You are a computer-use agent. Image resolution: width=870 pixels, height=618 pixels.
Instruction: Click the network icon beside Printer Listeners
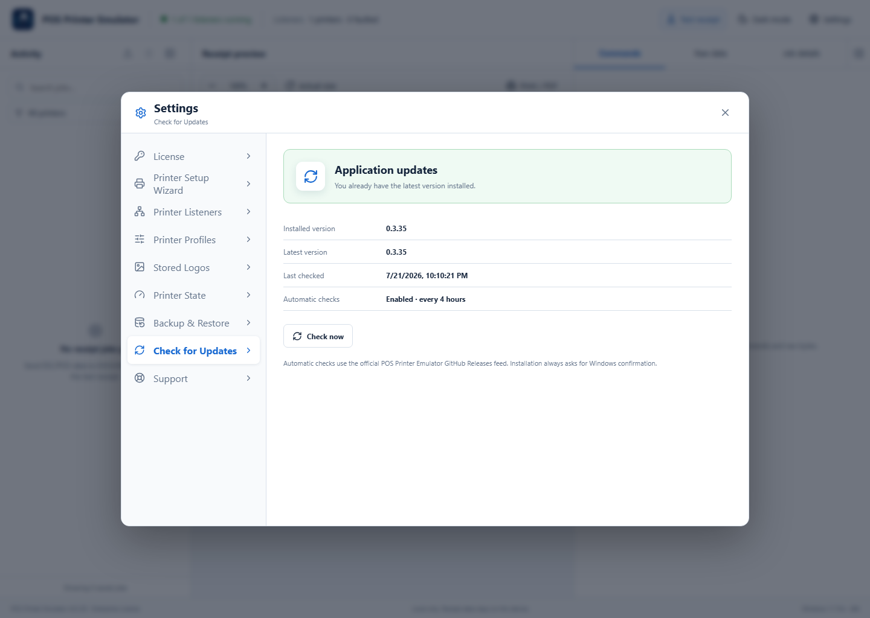pos(140,211)
